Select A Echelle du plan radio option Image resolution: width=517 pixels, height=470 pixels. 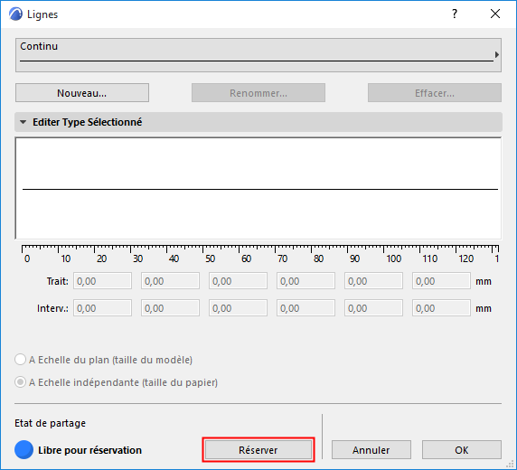[x=20, y=360]
